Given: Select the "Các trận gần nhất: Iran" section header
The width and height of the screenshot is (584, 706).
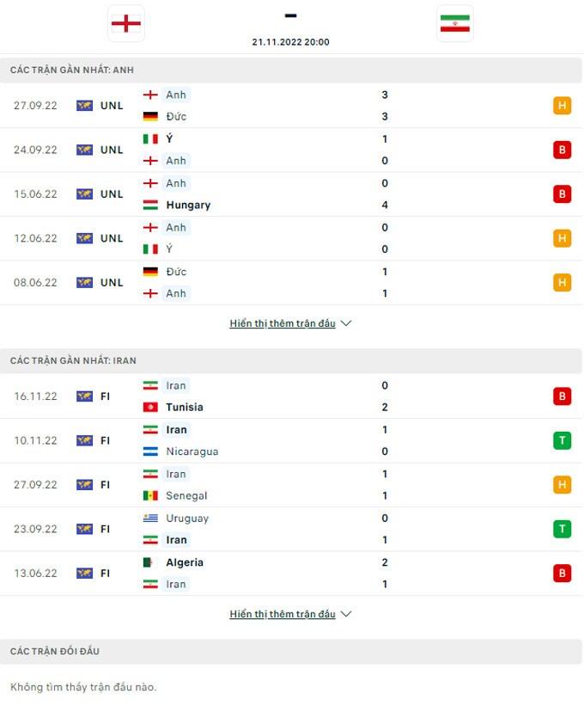Looking at the screenshot, I should [x=73, y=361].
